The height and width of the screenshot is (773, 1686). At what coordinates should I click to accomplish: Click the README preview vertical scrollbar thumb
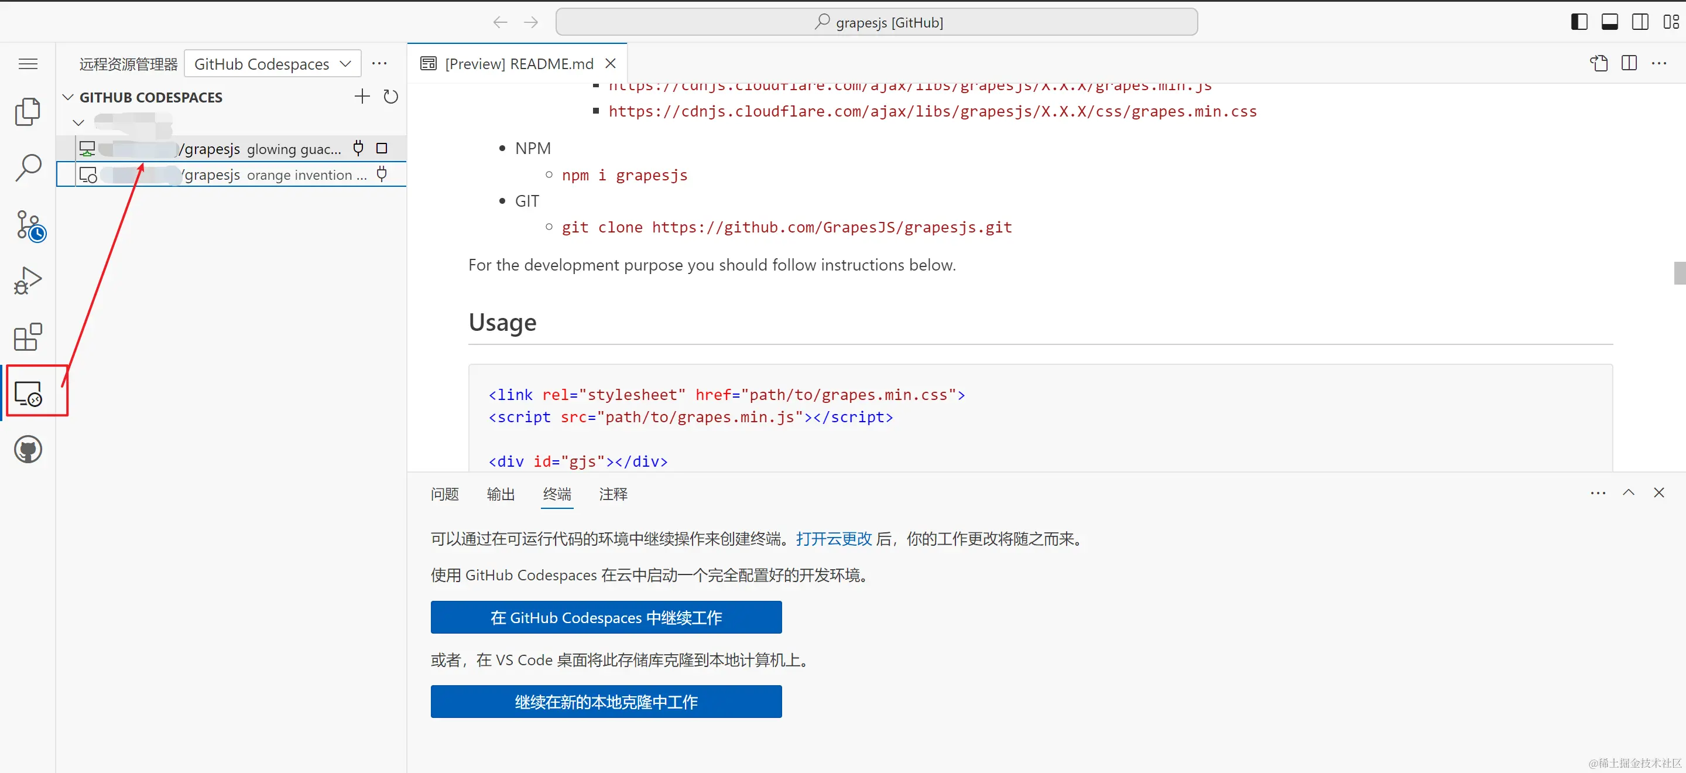click(1679, 273)
